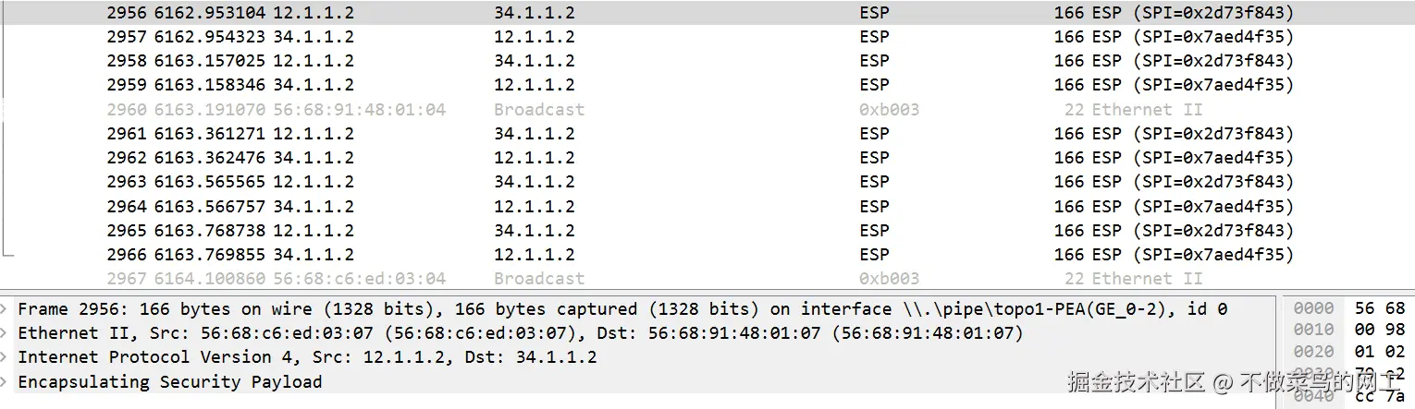Expand the Frame 2956 details tree
Screen dimensions: 1415x409
[x=6, y=309]
